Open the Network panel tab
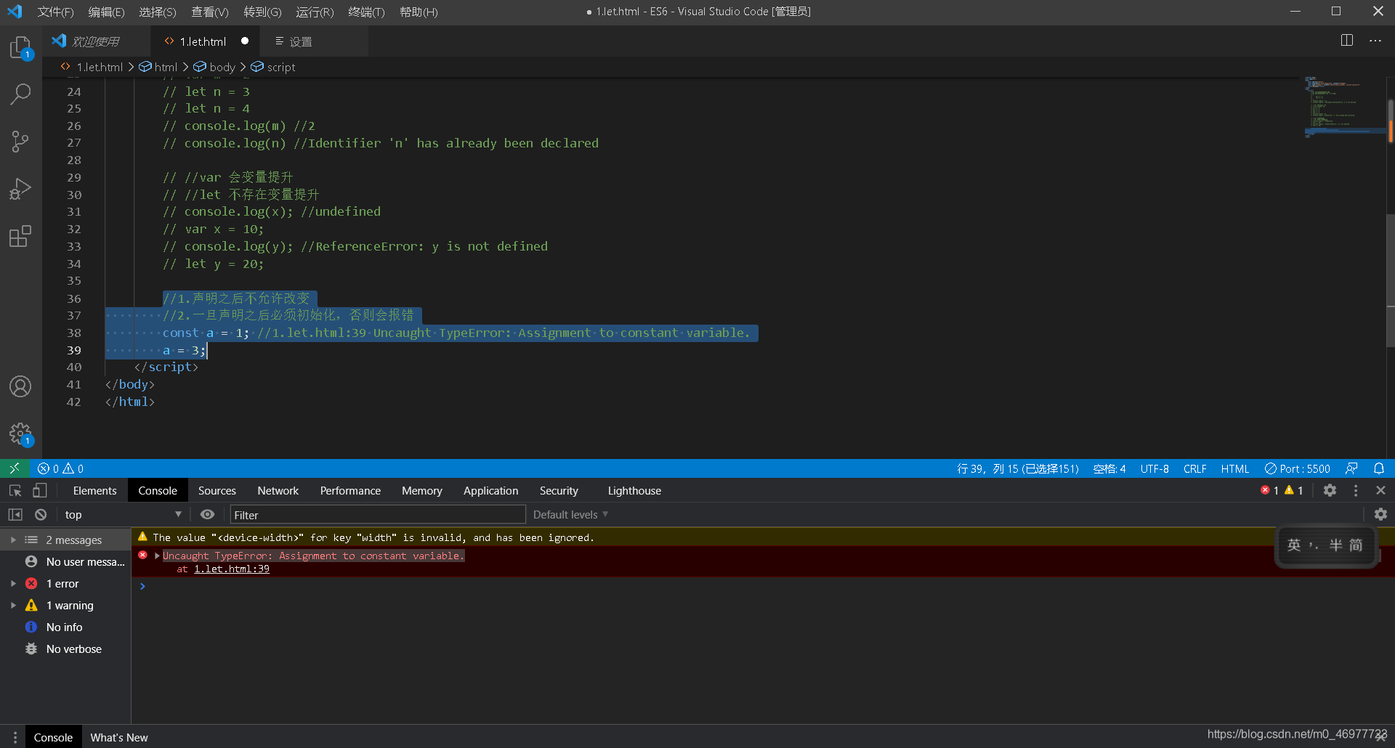The width and height of the screenshot is (1395, 748). tap(278, 490)
